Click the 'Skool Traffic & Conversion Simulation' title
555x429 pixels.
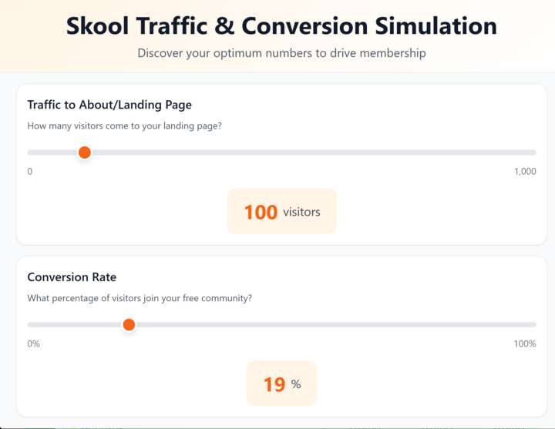[x=282, y=26]
